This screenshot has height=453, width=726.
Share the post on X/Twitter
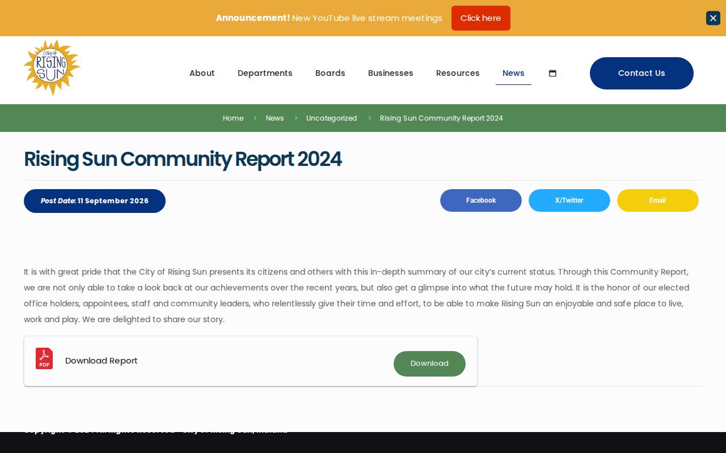click(569, 200)
